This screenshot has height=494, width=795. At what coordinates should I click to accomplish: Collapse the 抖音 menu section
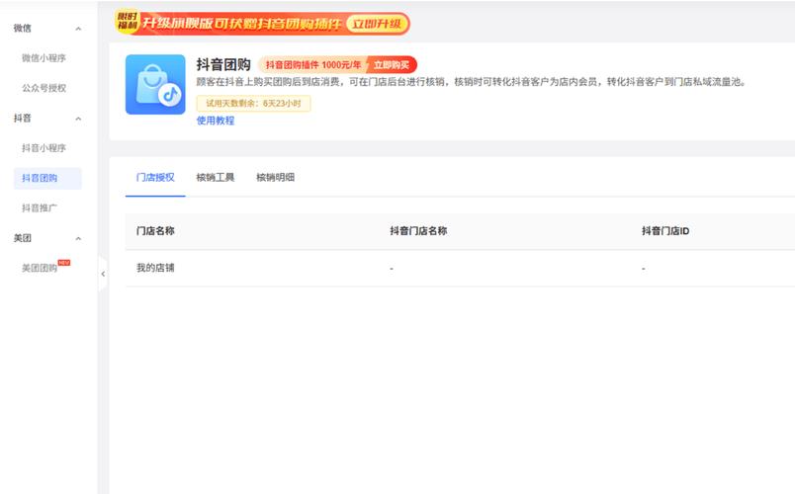(78, 119)
